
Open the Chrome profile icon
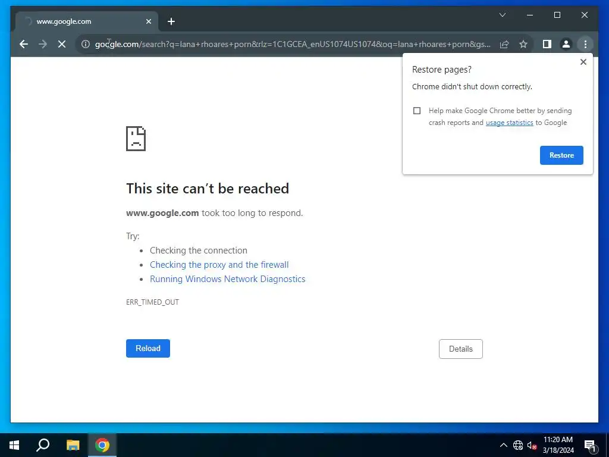click(x=566, y=44)
